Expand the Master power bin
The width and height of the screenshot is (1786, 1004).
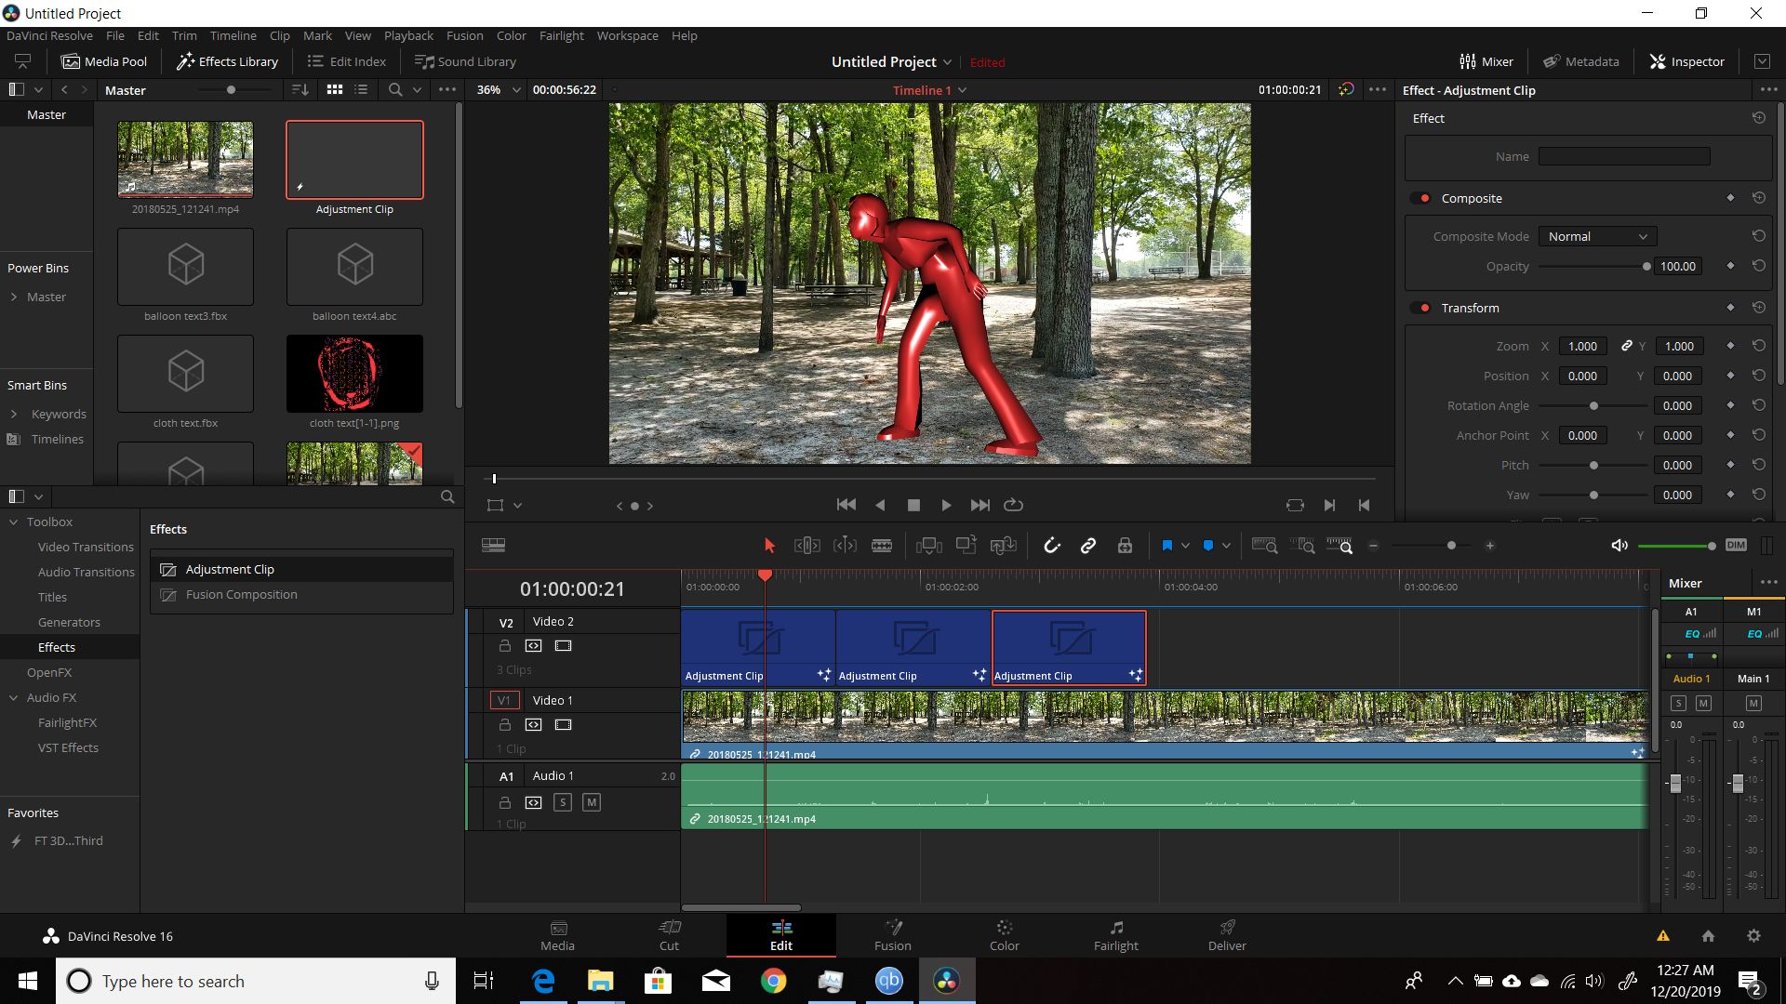(13, 297)
